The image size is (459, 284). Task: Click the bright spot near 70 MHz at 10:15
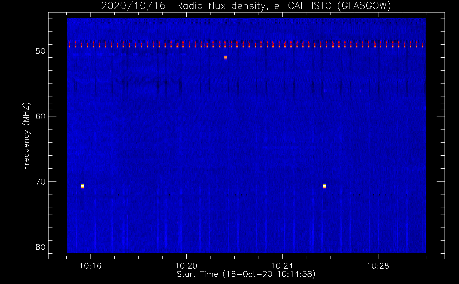[x=82, y=186]
